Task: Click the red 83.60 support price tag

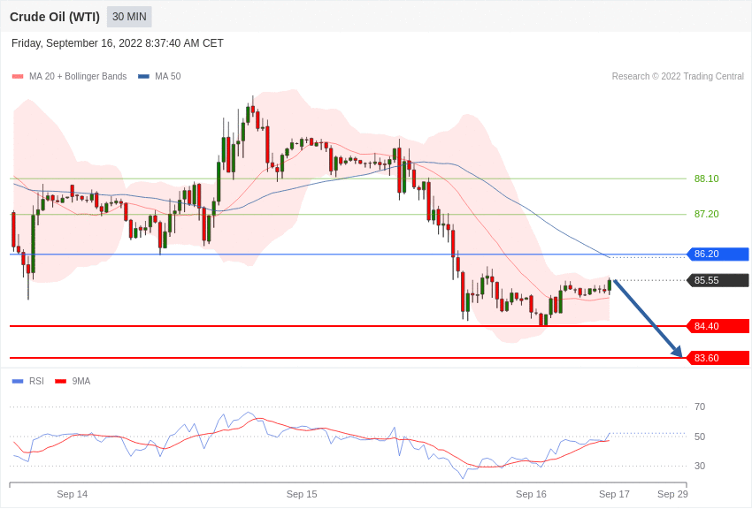Action: tap(718, 358)
